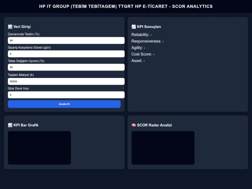252x189 pixels.
Task: Click the bar chart icon beside KPI Bar Grafik
Action: coord(10,125)
